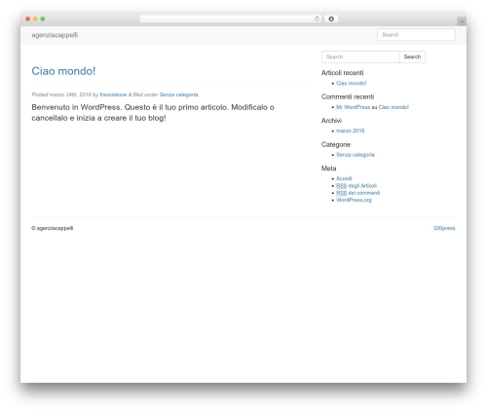Open the Ciao mondo! post title
Screen dimensions: 487x412
tap(63, 71)
